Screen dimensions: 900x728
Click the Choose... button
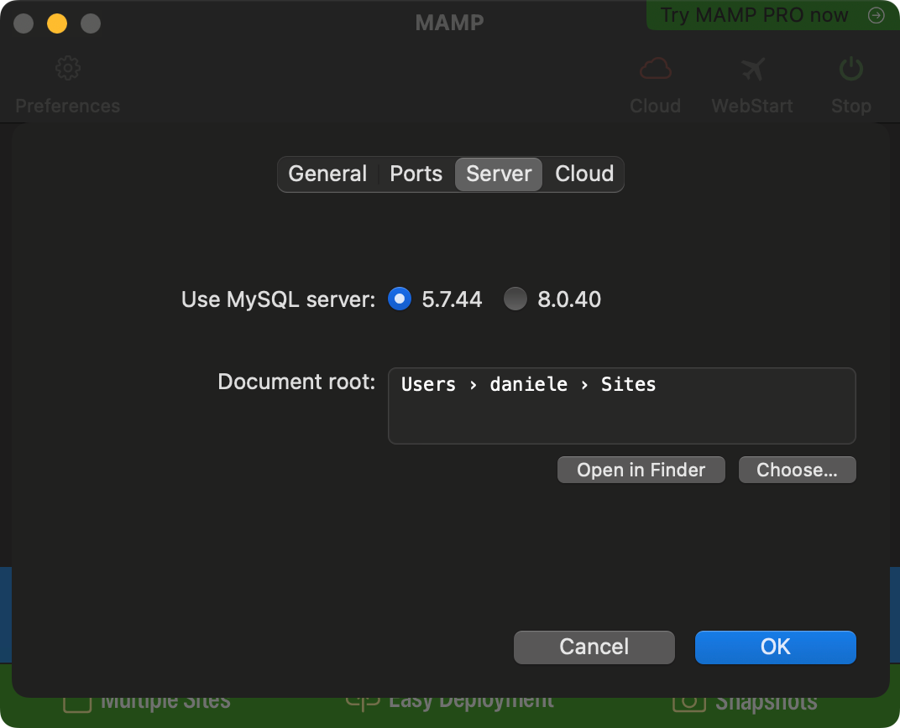tap(798, 470)
